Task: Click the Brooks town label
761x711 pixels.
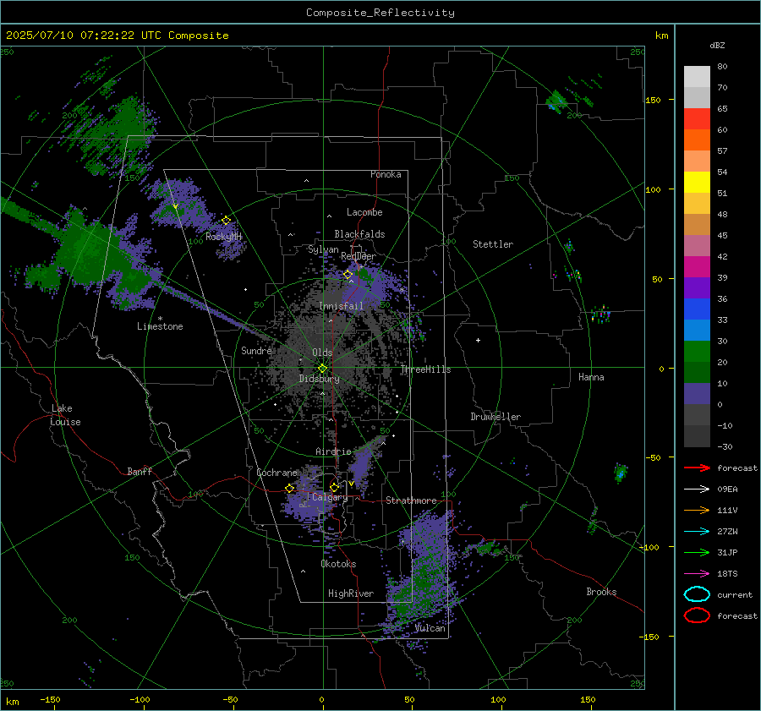Action: point(601,592)
